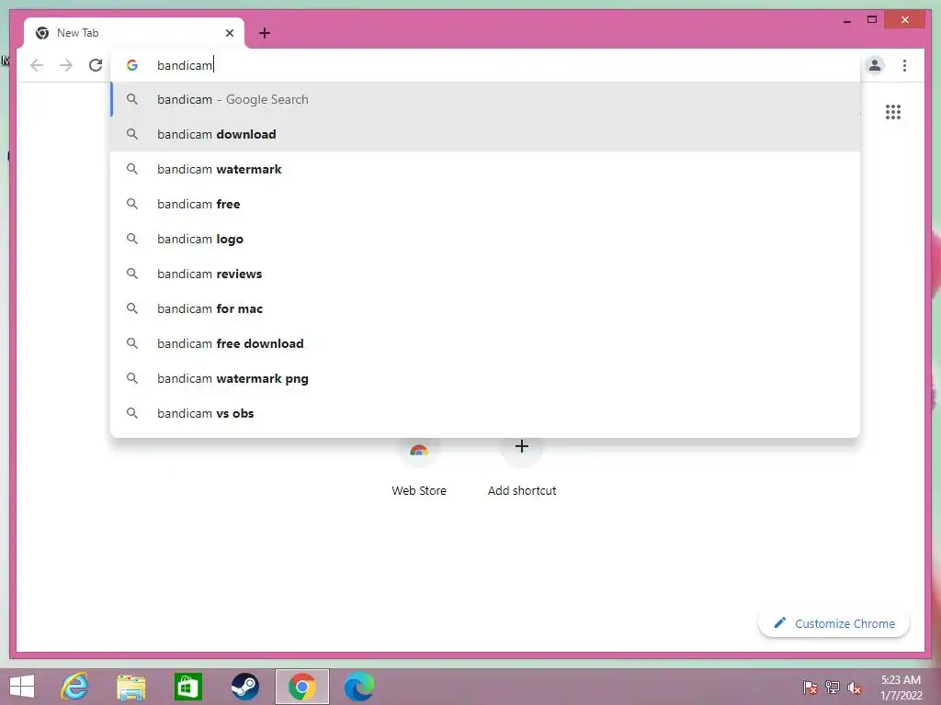Open the Google apps grid
Viewport: 941px width, 705px height.
point(893,112)
